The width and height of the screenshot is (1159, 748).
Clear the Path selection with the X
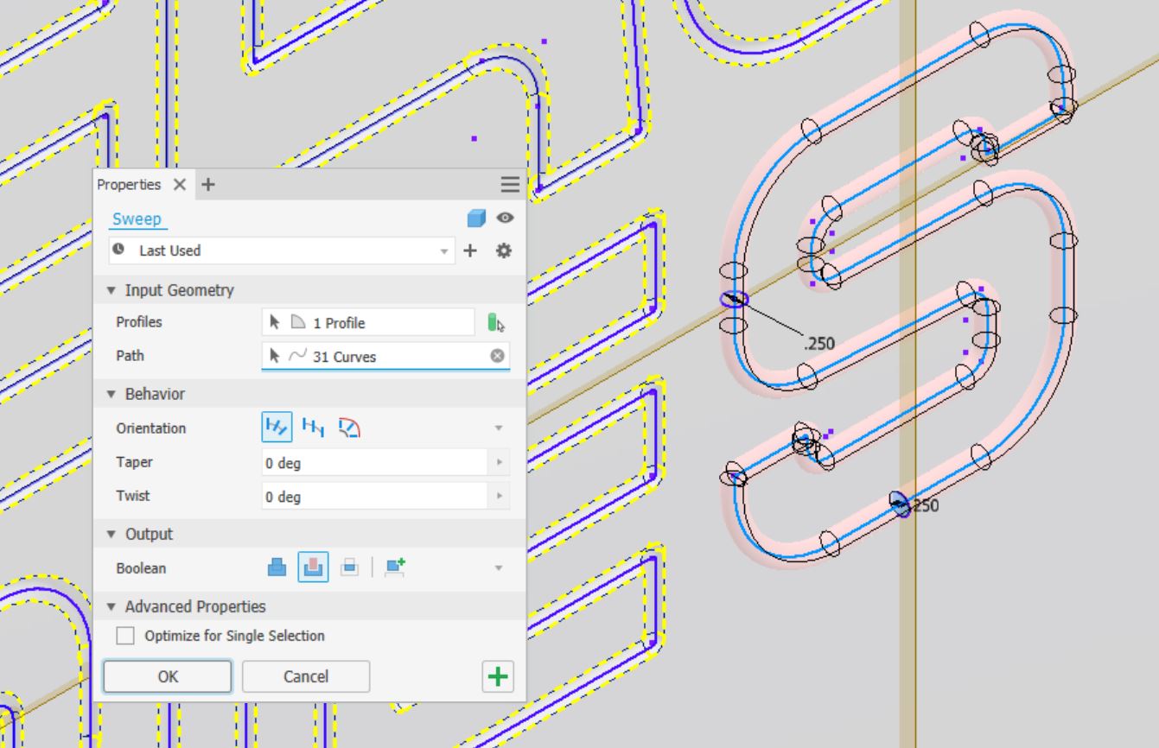[x=497, y=355]
